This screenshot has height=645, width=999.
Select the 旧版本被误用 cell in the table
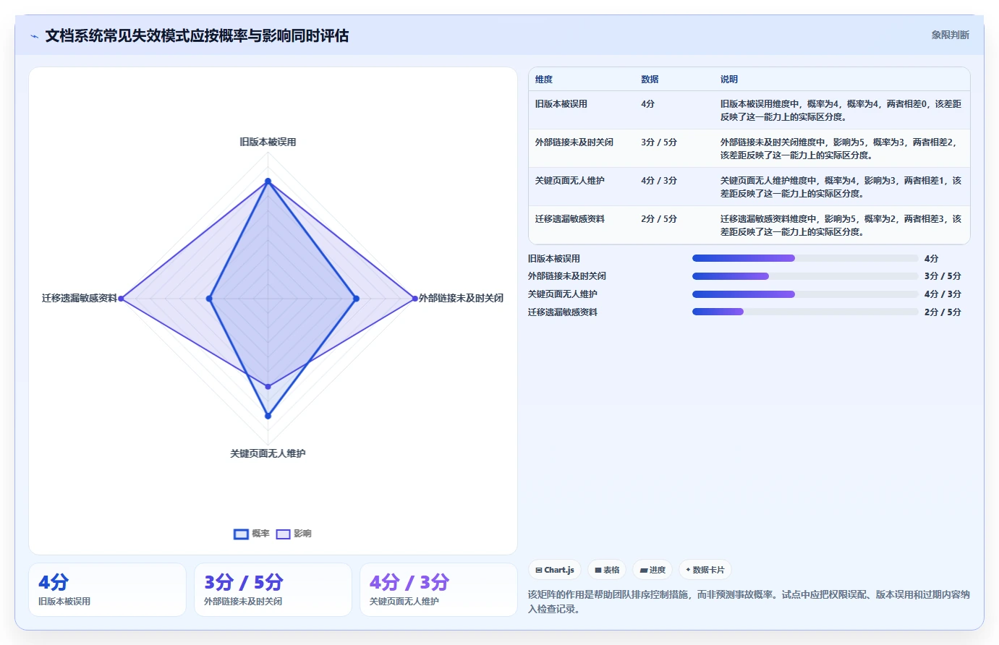pyautogui.click(x=561, y=104)
